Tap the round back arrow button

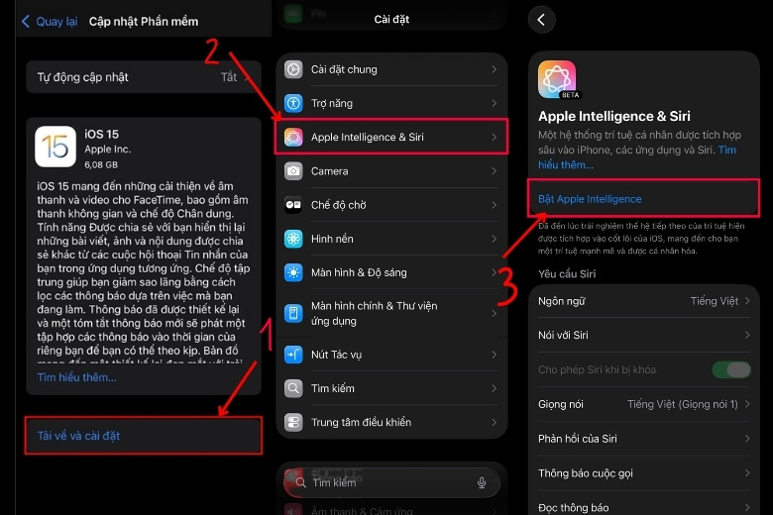542,20
